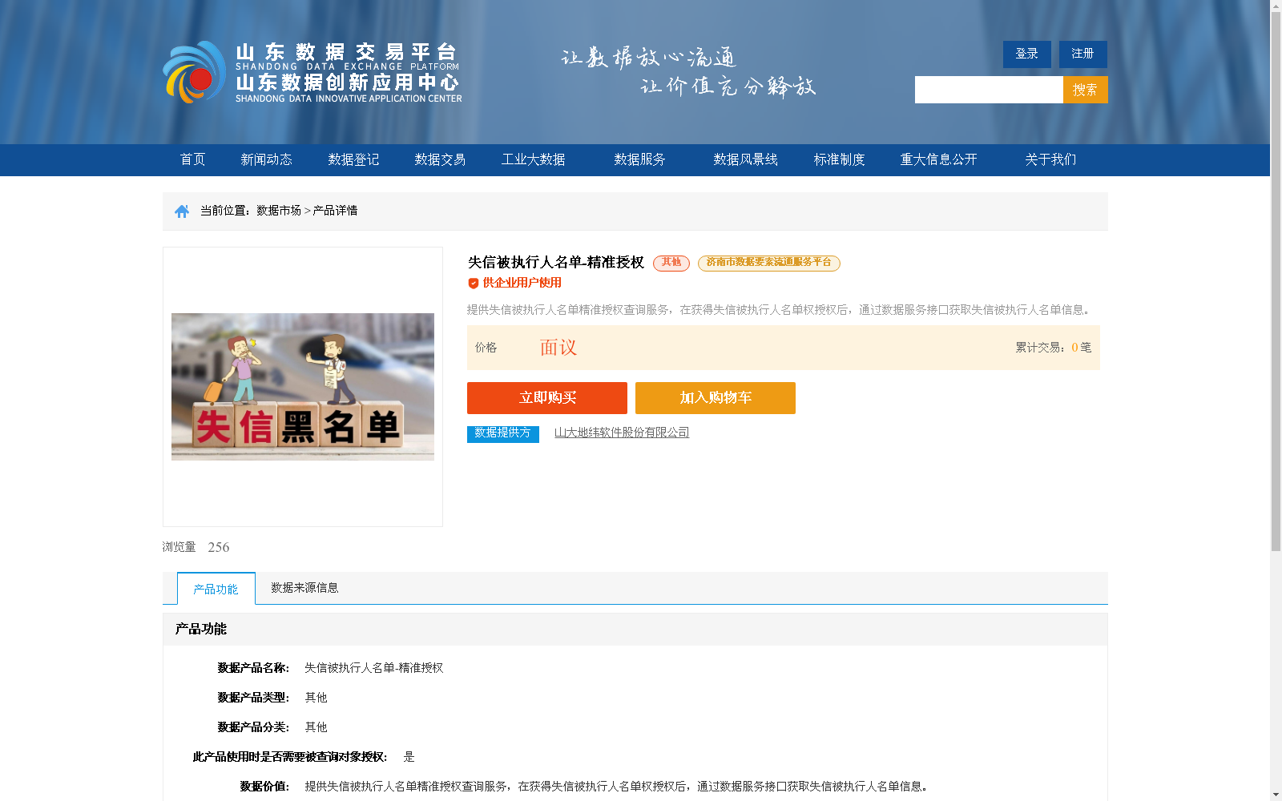
Task: Click the 失信黑名单 product image
Action: pos(303,387)
